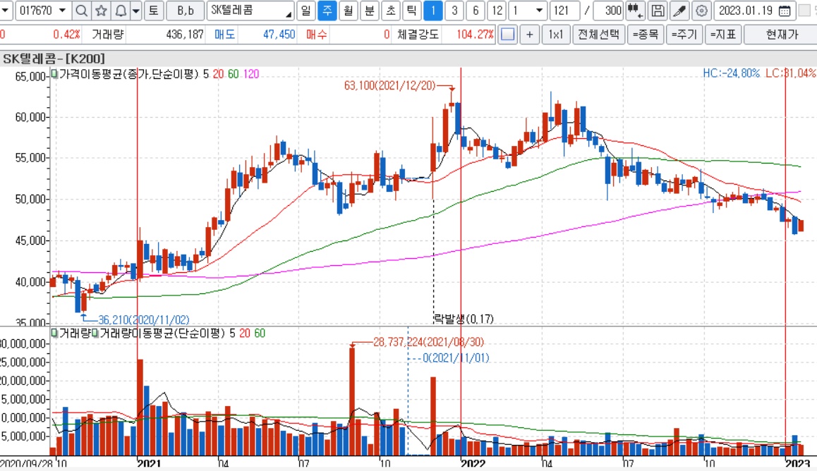Viewport: 817px width, 471px height.
Task: Click the 1x1 layout button
Action: [x=555, y=35]
